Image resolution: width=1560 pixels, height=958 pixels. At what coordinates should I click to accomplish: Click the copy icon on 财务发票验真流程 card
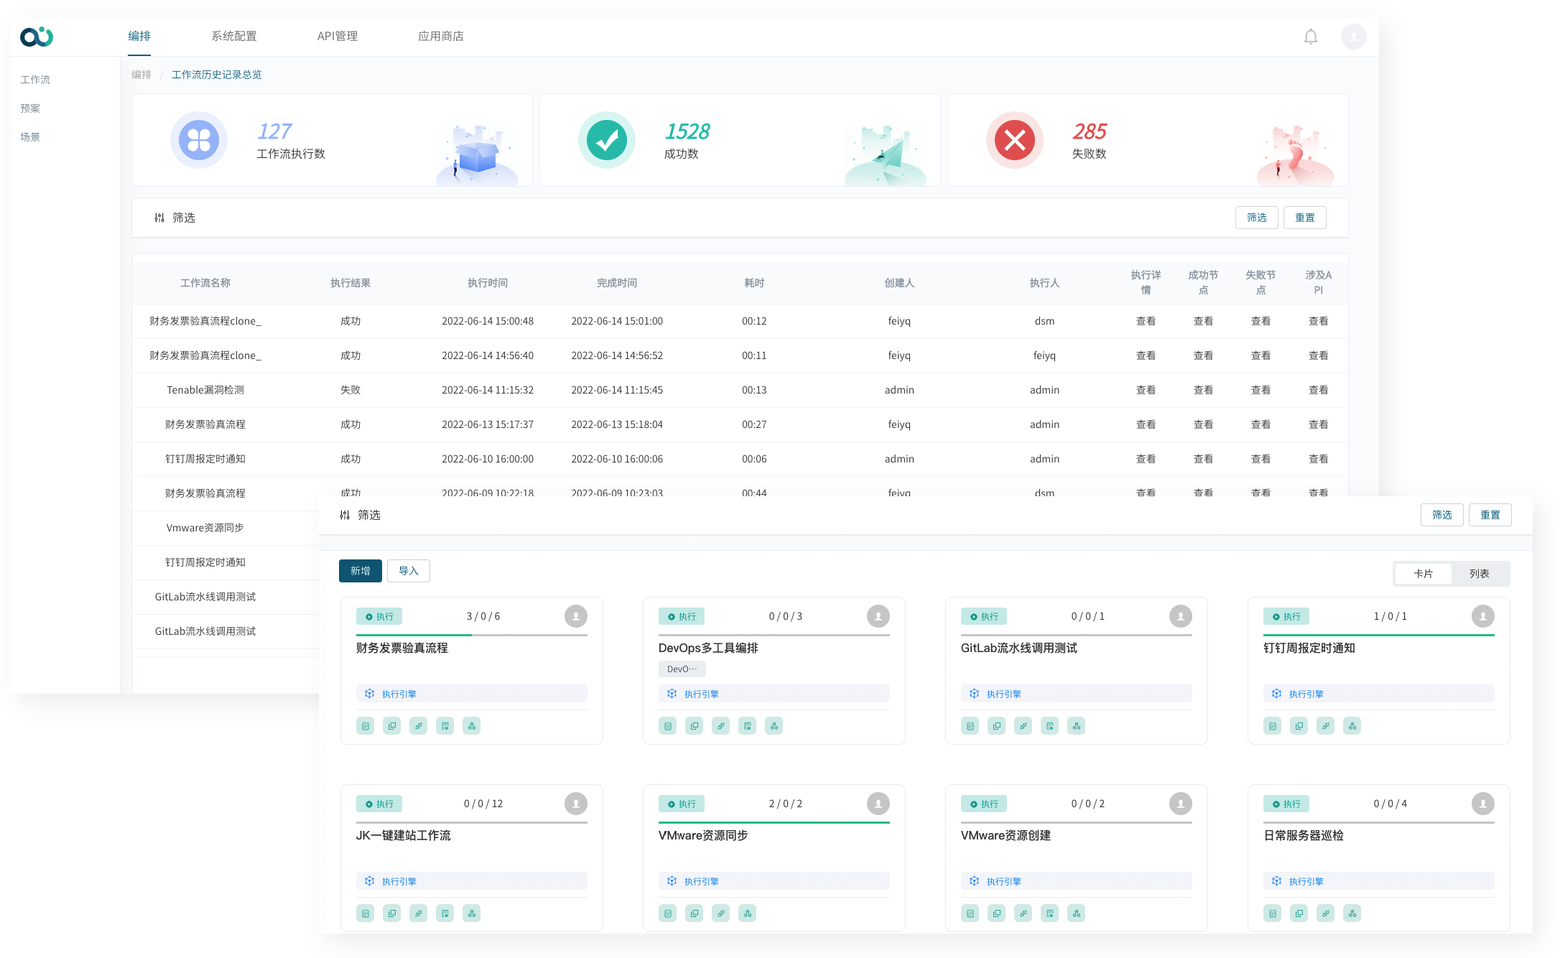(391, 726)
